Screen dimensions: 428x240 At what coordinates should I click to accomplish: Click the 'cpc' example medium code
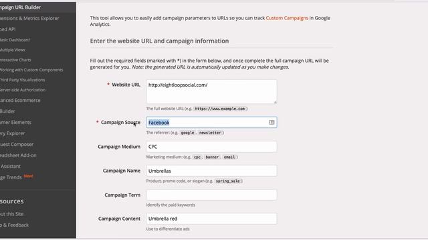(197, 157)
